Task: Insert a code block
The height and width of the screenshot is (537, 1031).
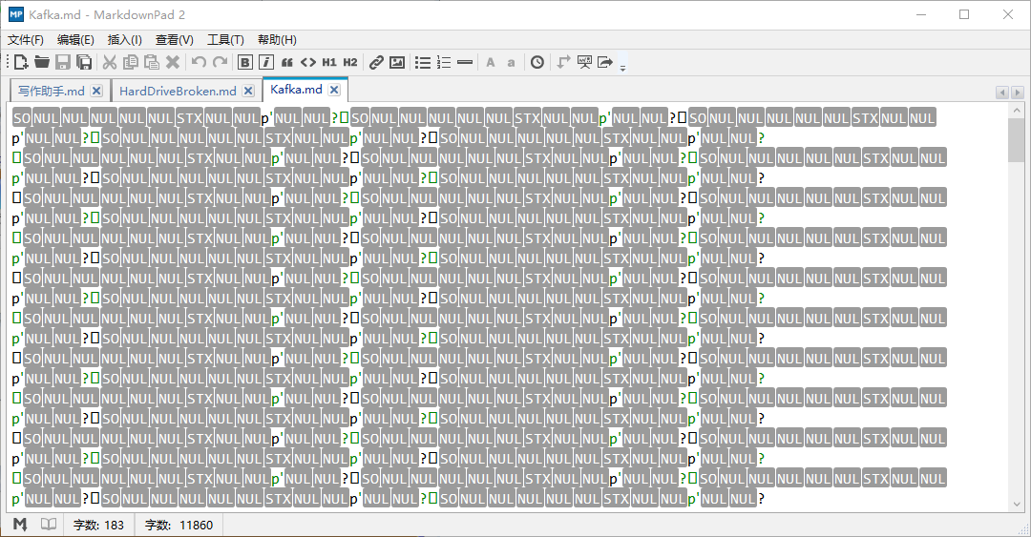Action: pos(307,62)
